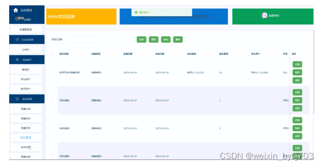Viewport: 321px width, 165px height.
Task: Click the edit icon on 公告栏管理 header
Action: pyautogui.click(x=17, y=39)
